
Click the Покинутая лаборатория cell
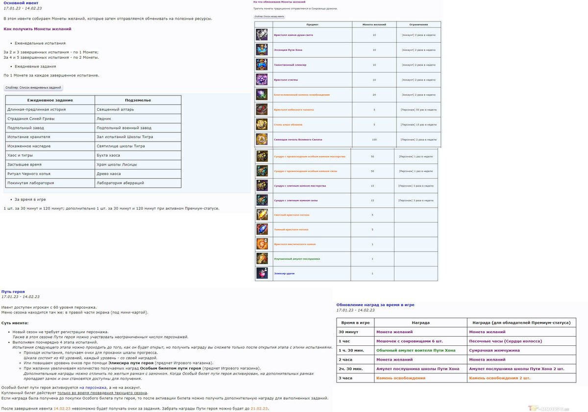[50, 183]
